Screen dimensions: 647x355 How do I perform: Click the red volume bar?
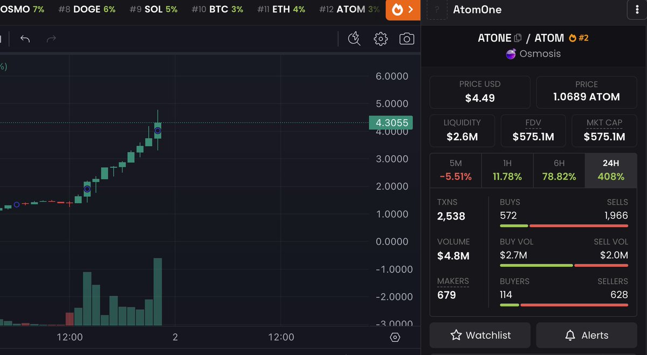click(x=70, y=319)
